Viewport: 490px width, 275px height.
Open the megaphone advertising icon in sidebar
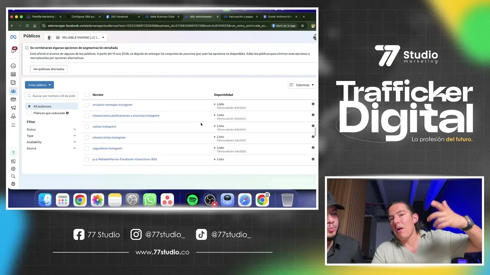[13, 108]
